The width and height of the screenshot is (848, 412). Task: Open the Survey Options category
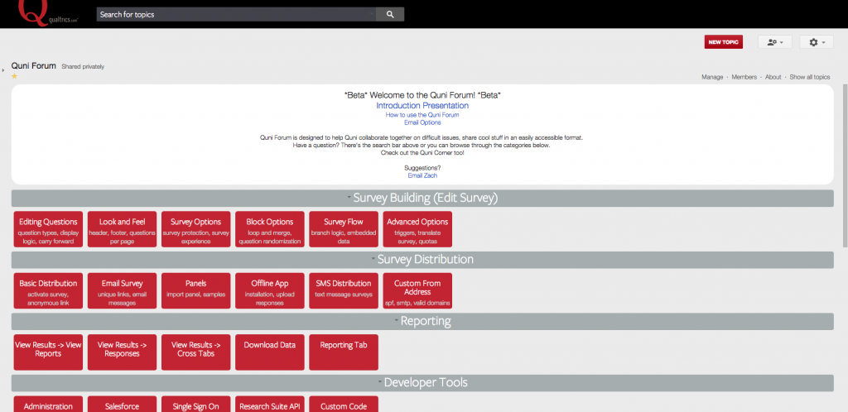pos(195,229)
